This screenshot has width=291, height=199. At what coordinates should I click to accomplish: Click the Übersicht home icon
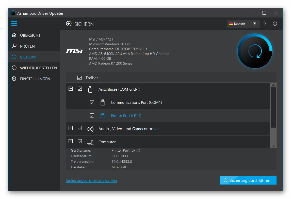coord(14,35)
